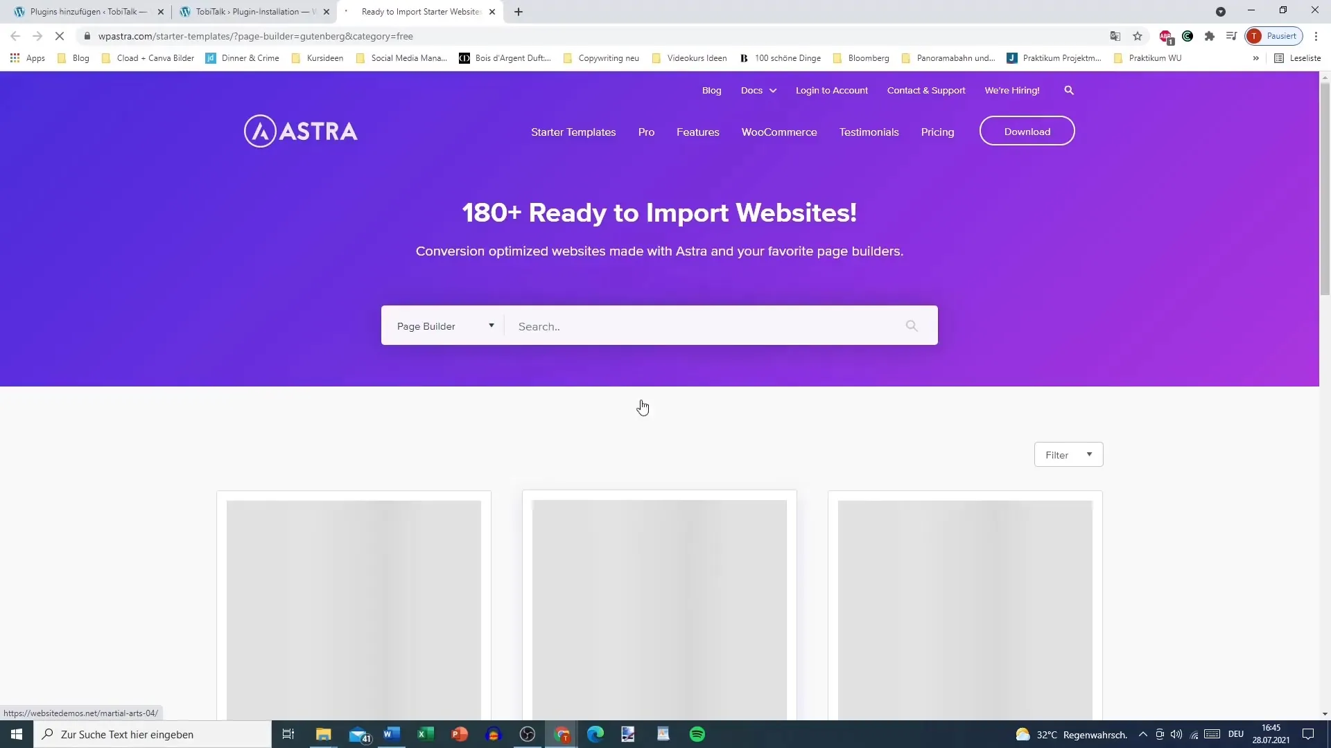Stop page loading with the X button
1331x748 pixels.
tap(60, 36)
